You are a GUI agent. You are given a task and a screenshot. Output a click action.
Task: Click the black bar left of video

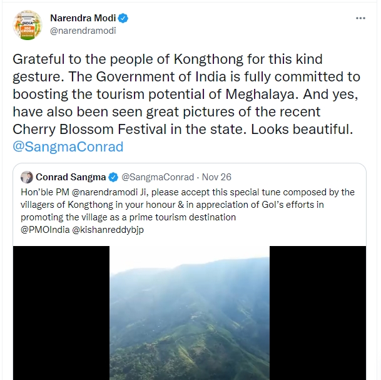(x=61, y=313)
